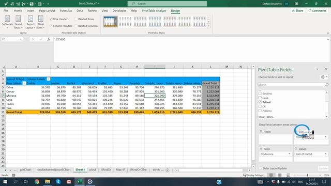Close the PivotTable Fields pane
This screenshot has height=186, width=331.
(326, 69)
